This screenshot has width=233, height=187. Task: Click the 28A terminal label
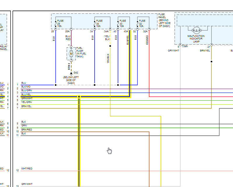click(67, 31)
